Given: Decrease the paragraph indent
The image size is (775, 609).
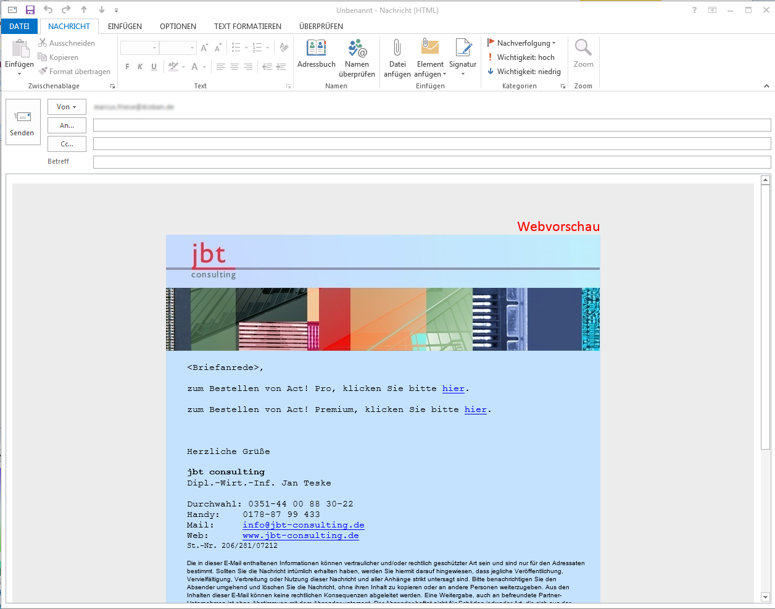Looking at the screenshot, I should point(267,67).
